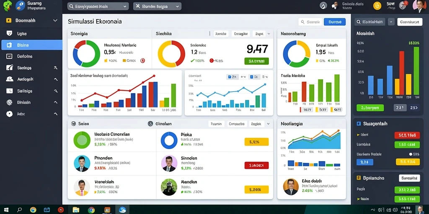Open the Chrome icon in the taskbar
The image size is (429, 214).
(x=91, y=210)
